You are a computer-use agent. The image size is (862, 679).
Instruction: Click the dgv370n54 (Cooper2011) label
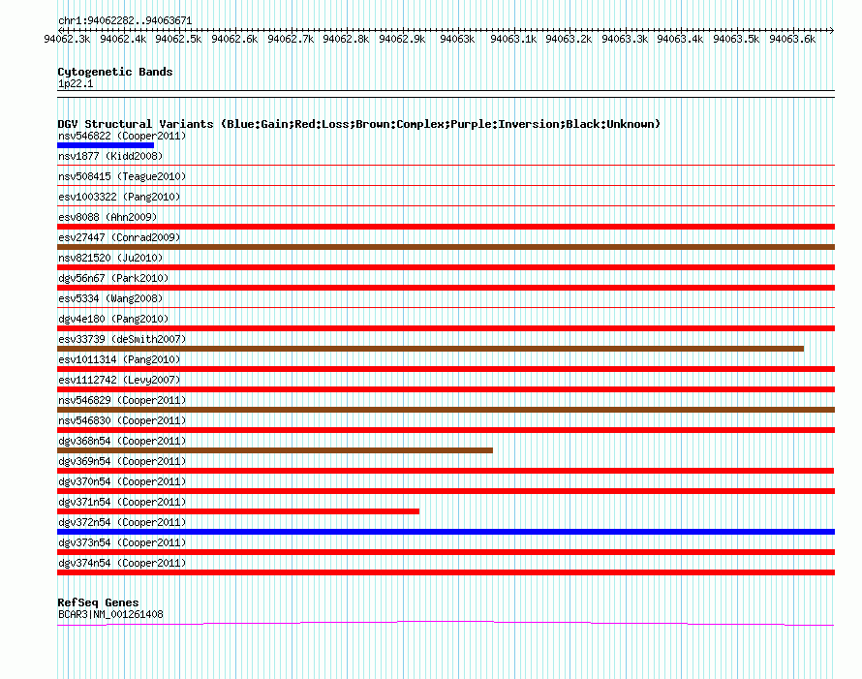pos(122,481)
